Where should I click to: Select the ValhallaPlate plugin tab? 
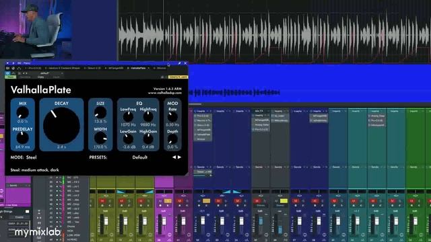[137, 68]
